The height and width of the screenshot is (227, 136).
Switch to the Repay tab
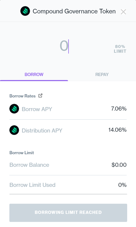(x=102, y=74)
